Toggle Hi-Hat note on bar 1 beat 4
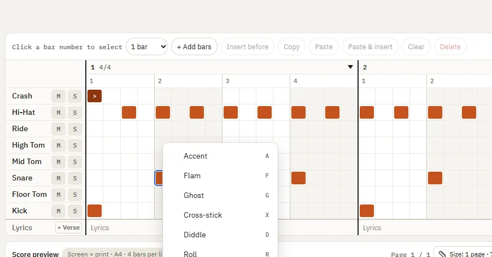Image resolution: width=492 pixels, height=257 pixels. click(x=298, y=112)
